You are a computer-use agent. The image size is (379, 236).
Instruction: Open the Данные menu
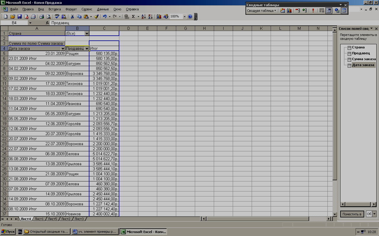click(x=103, y=9)
